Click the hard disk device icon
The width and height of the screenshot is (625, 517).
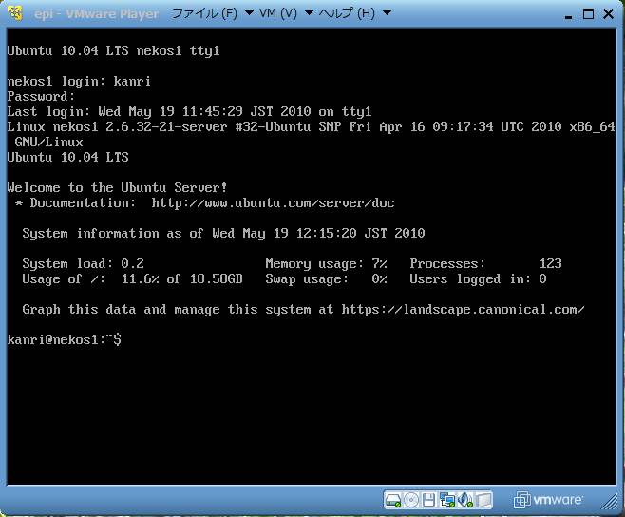393,500
